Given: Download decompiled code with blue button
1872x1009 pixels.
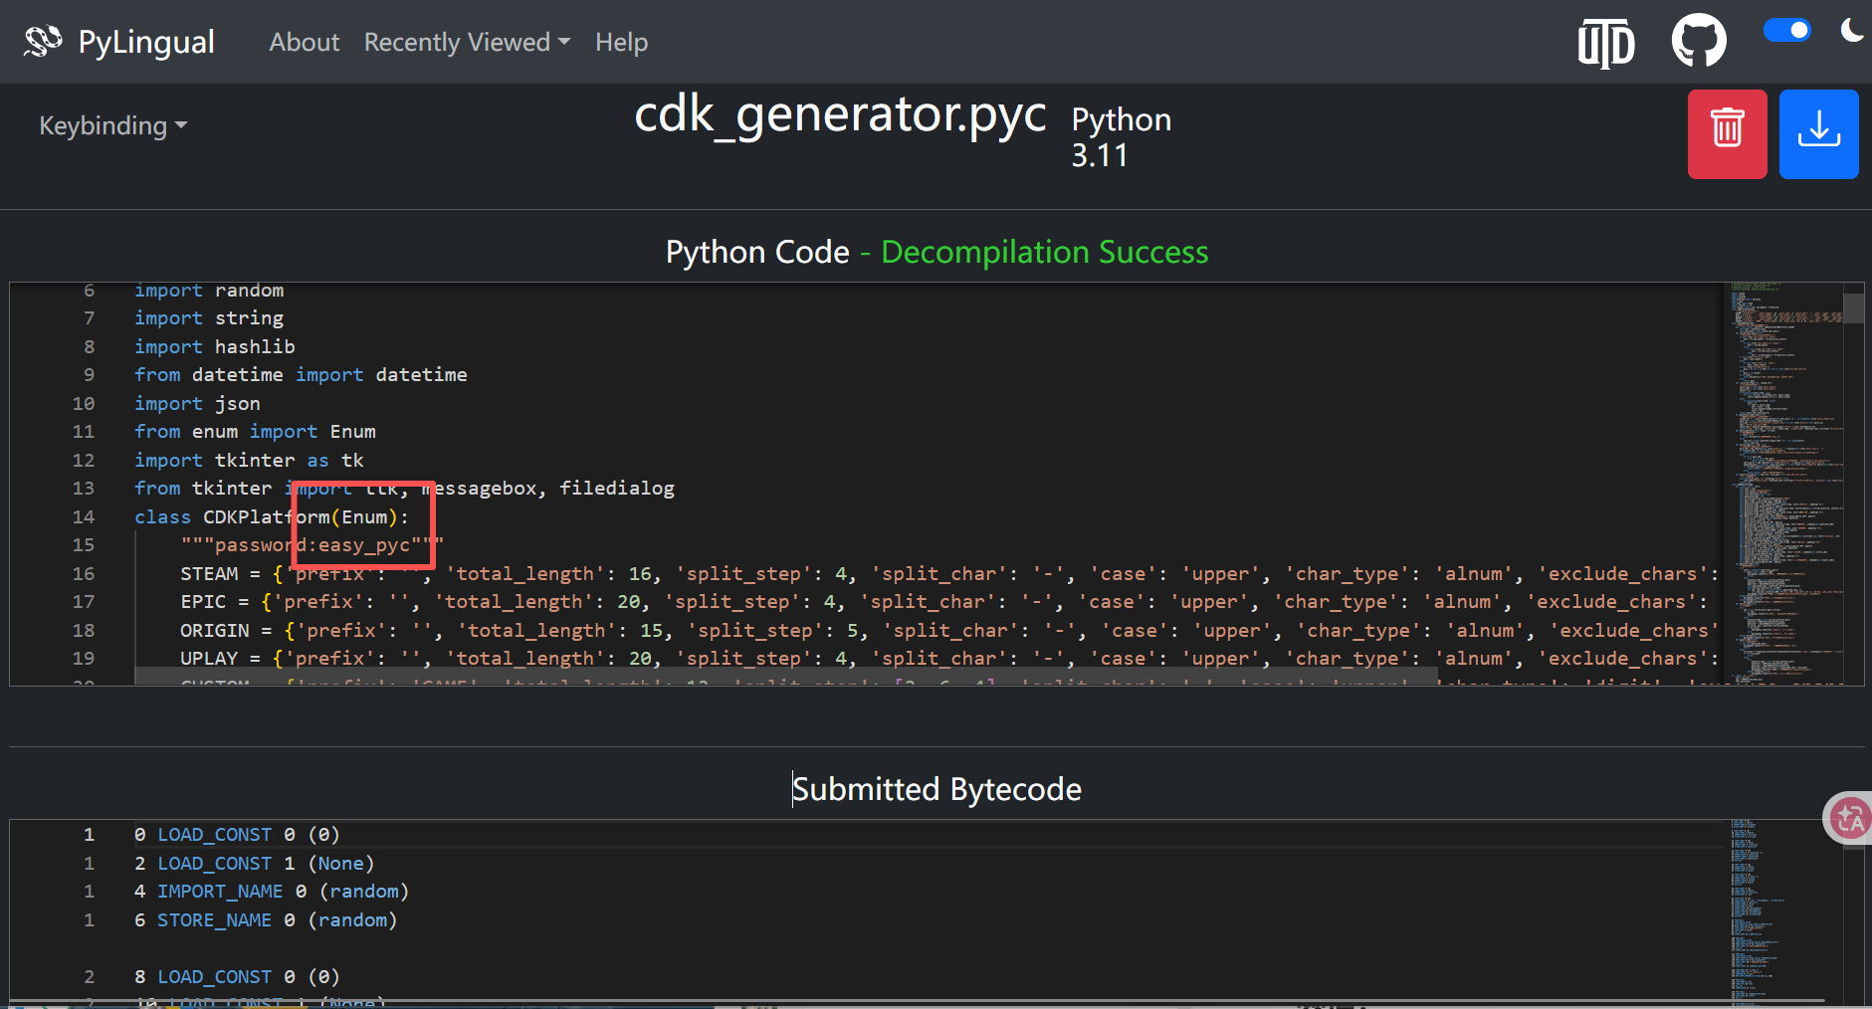Looking at the screenshot, I should point(1818,134).
